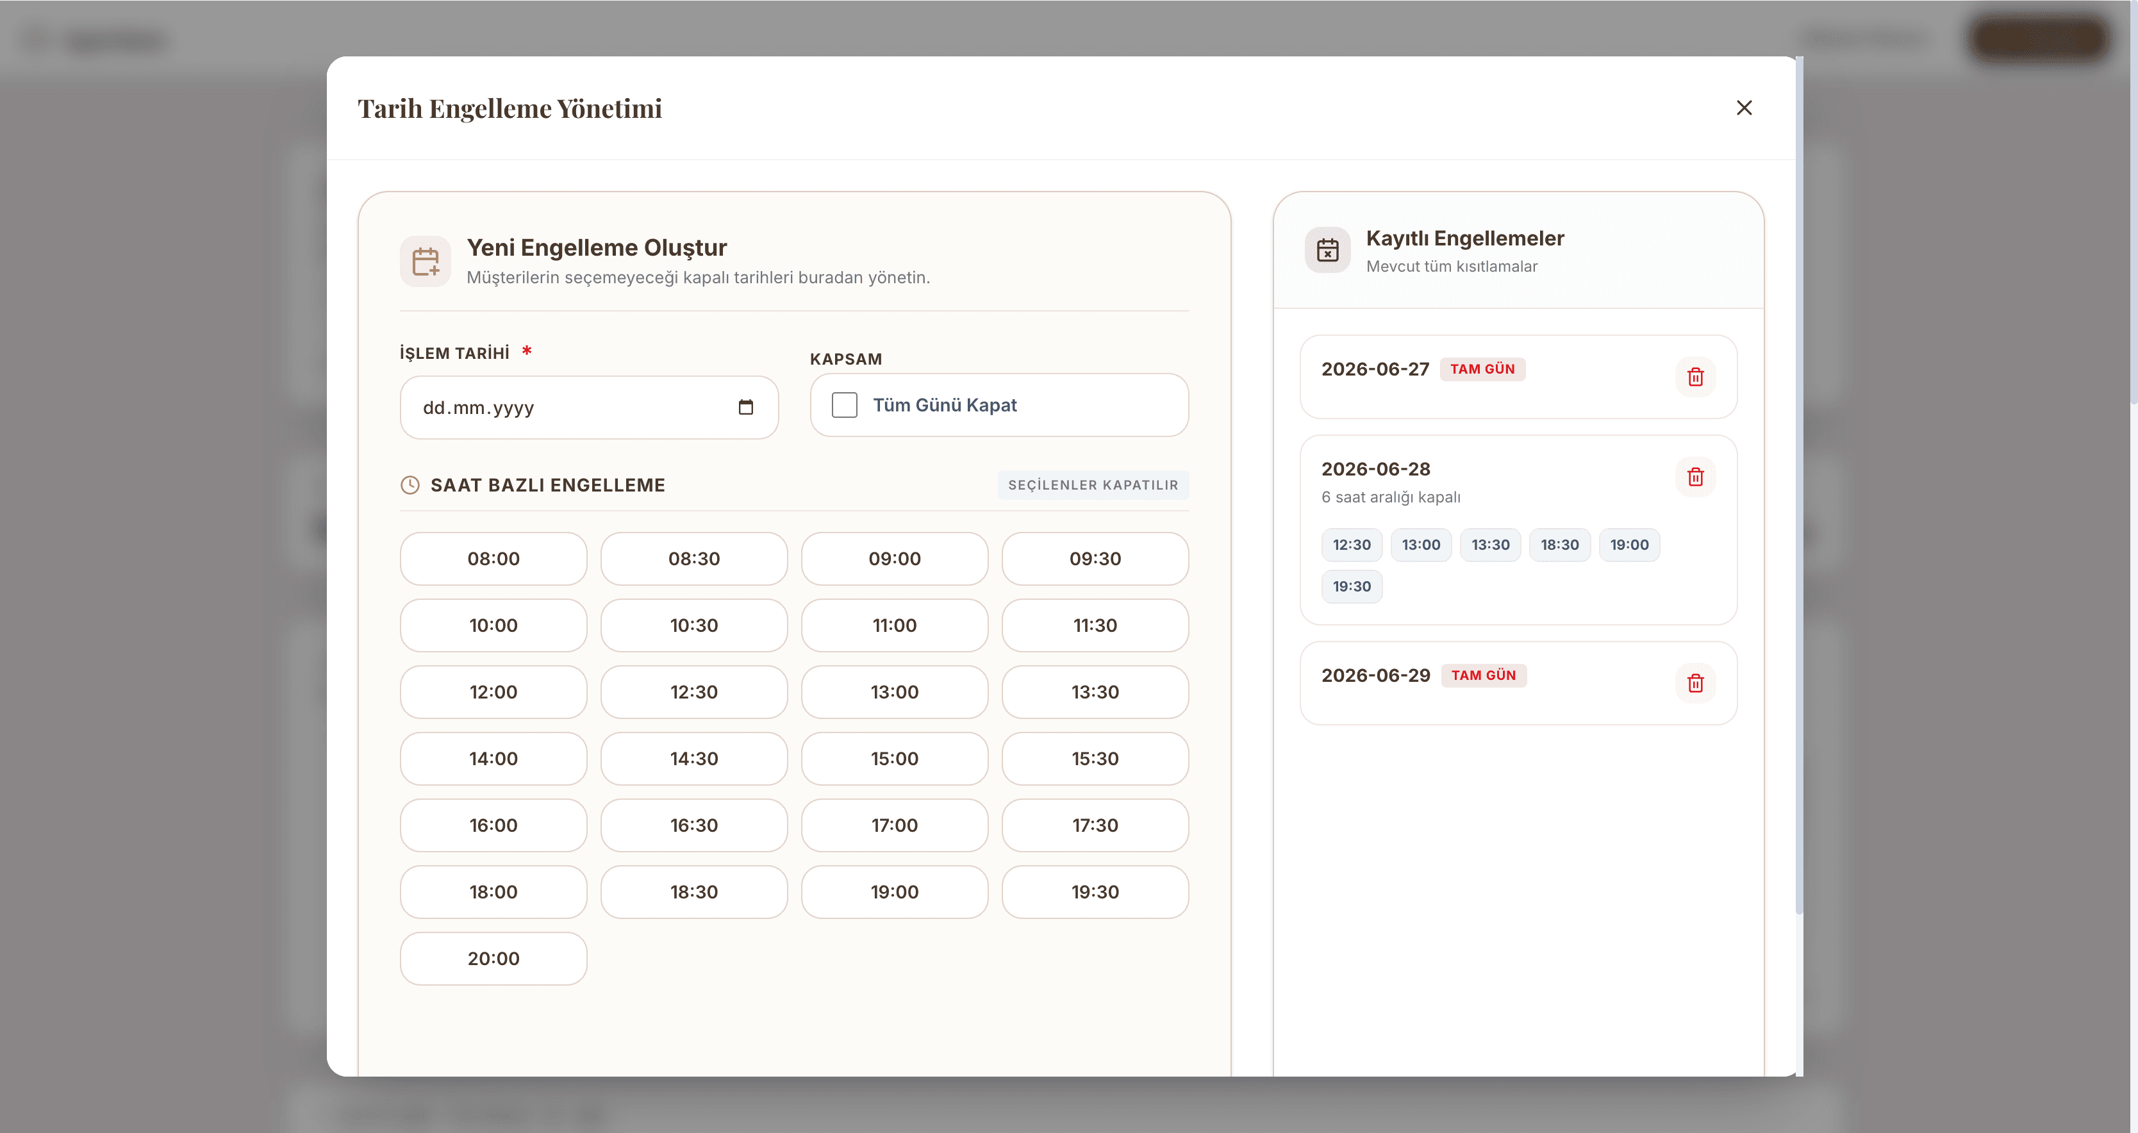Image resolution: width=2138 pixels, height=1133 pixels.
Task: Block the 16:30 time slot
Action: 694,825
